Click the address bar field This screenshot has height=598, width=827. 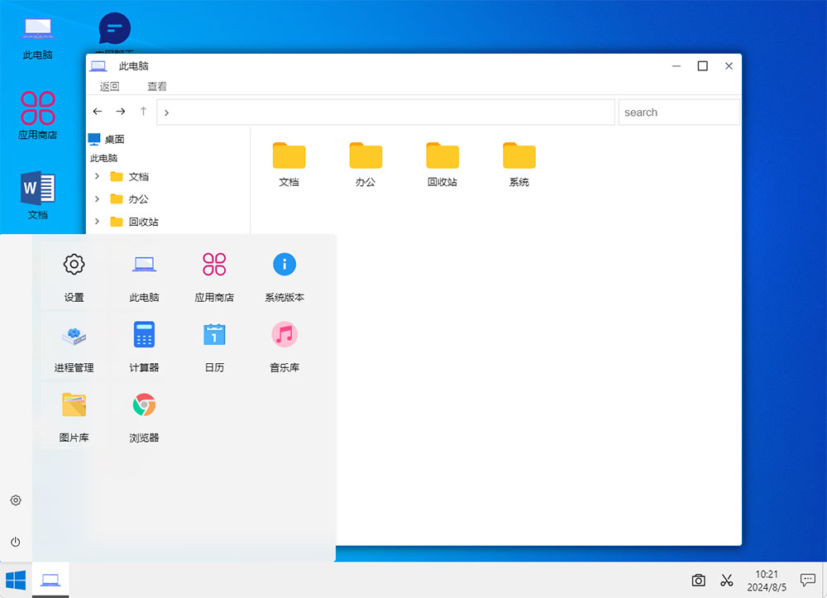tap(386, 112)
